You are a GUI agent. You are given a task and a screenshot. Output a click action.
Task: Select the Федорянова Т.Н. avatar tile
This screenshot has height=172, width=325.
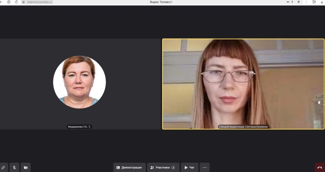click(79, 82)
